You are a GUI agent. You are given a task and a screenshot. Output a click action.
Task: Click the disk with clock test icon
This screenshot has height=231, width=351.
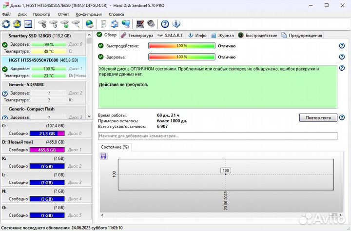click(x=54, y=24)
